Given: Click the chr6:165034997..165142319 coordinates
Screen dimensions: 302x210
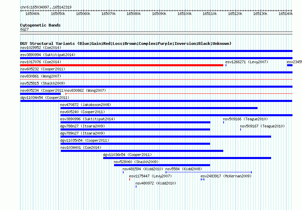Looking at the screenshot, I should tap(46, 7).
